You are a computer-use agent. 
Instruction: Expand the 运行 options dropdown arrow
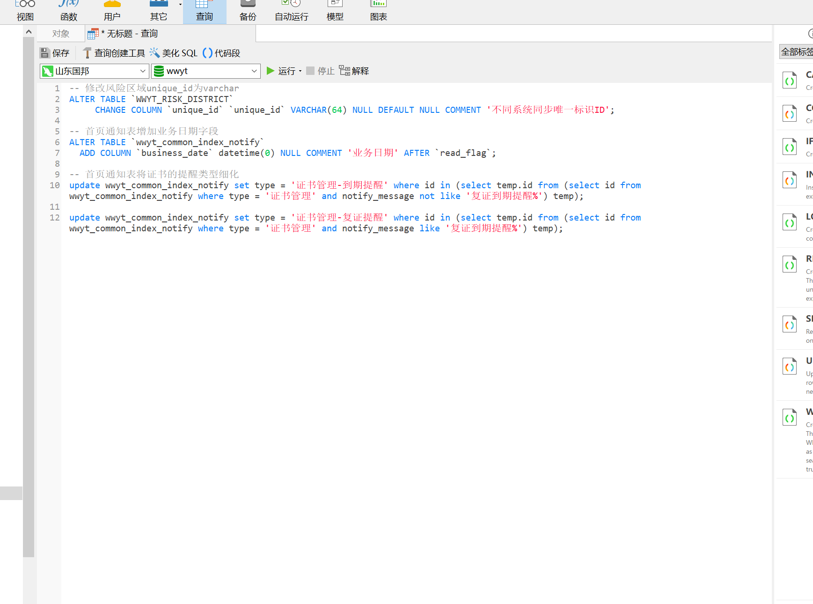(300, 71)
